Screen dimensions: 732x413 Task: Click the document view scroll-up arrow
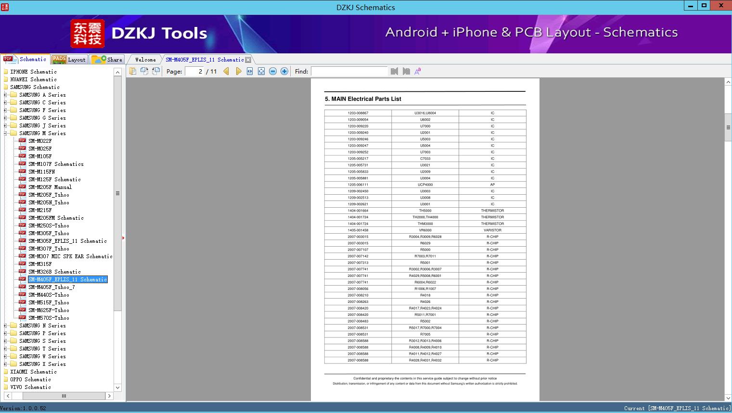tap(728, 82)
